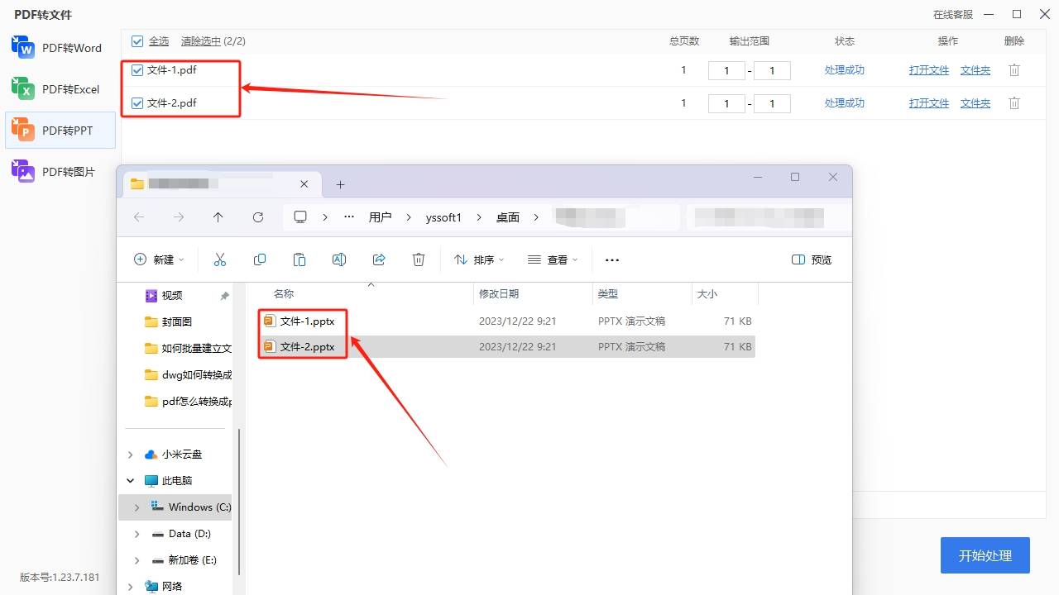Click the 打开文件 link for 文件-1.pdf
Screen dimensions: 1059x595
pos(928,70)
